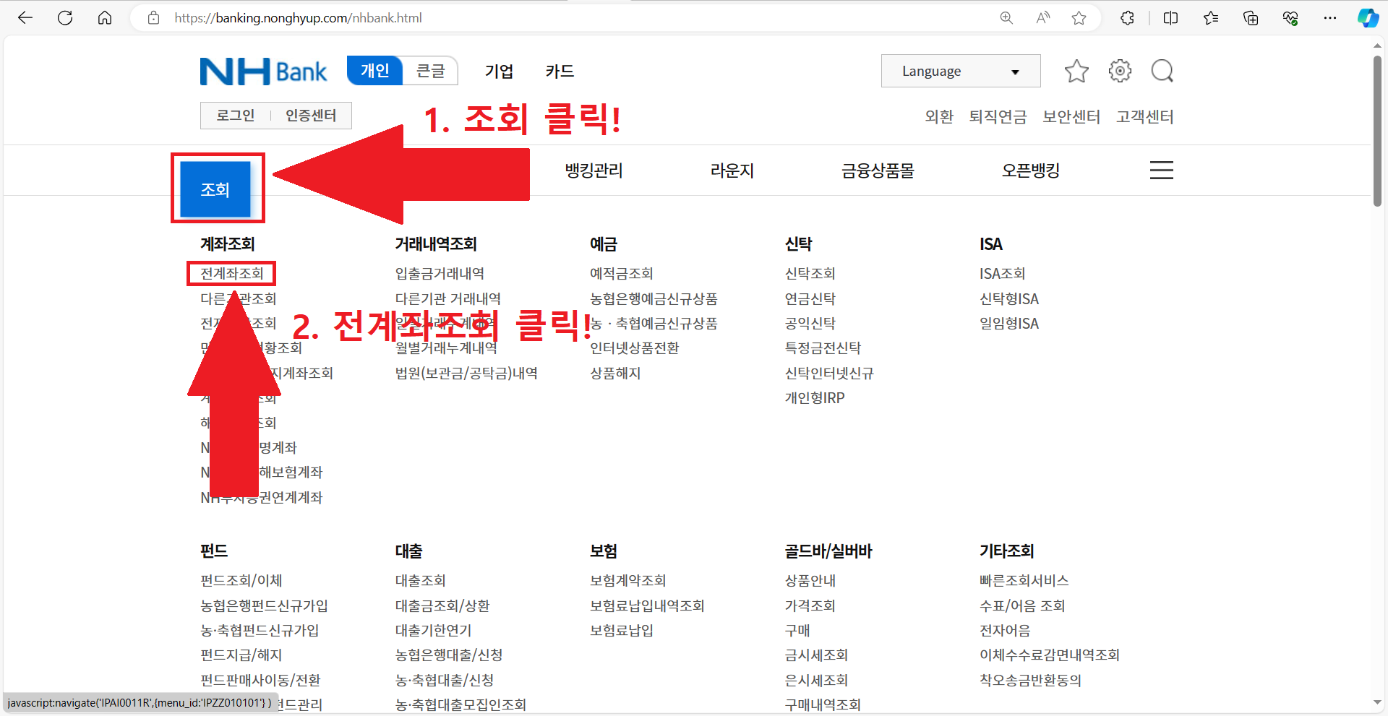Activate the read aloud icon
This screenshot has width=1388, height=716.
[1042, 18]
